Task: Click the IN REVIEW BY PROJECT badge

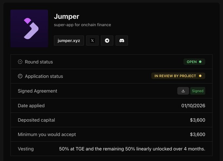Action: pyautogui.click(x=178, y=76)
